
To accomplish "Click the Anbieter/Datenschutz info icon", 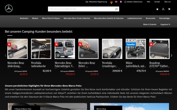I will click(125, 2).
